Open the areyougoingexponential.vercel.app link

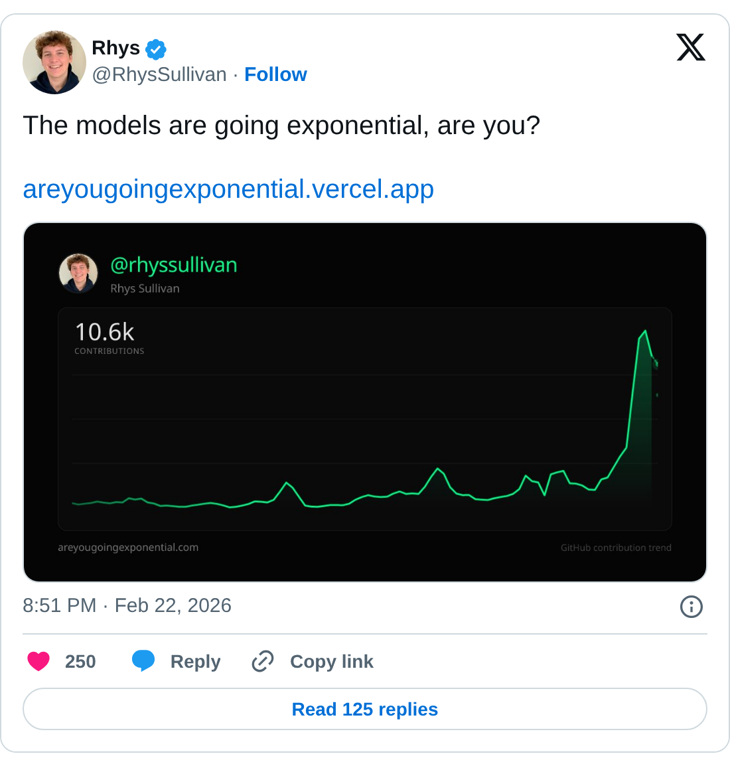click(x=228, y=189)
